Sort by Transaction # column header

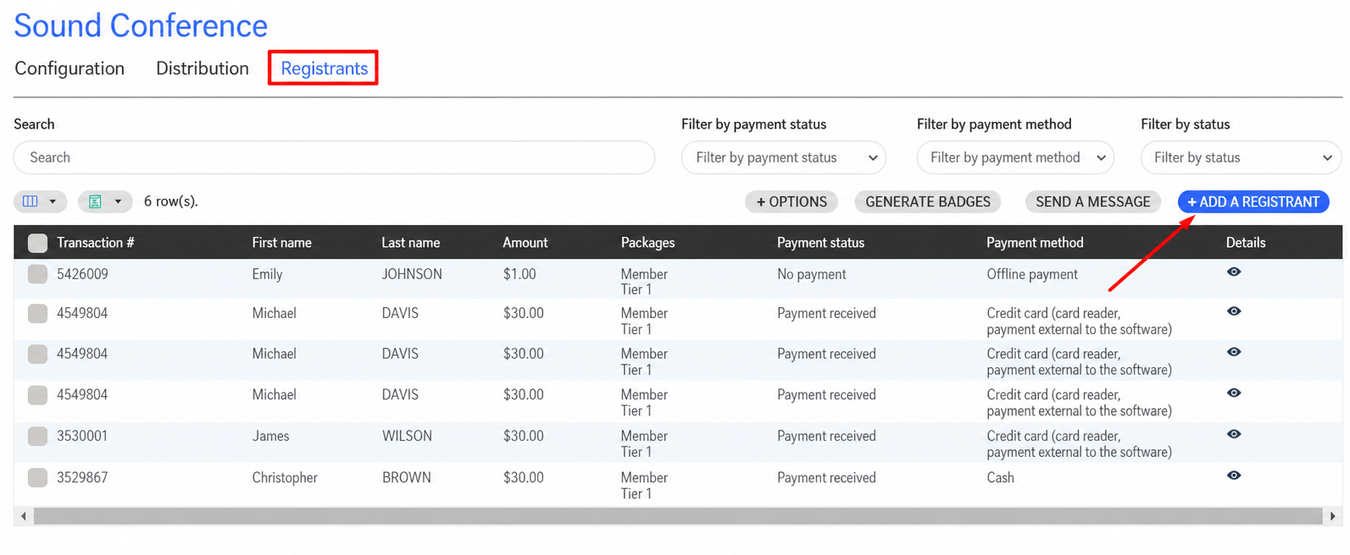pyautogui.click(x=96, y=243)
